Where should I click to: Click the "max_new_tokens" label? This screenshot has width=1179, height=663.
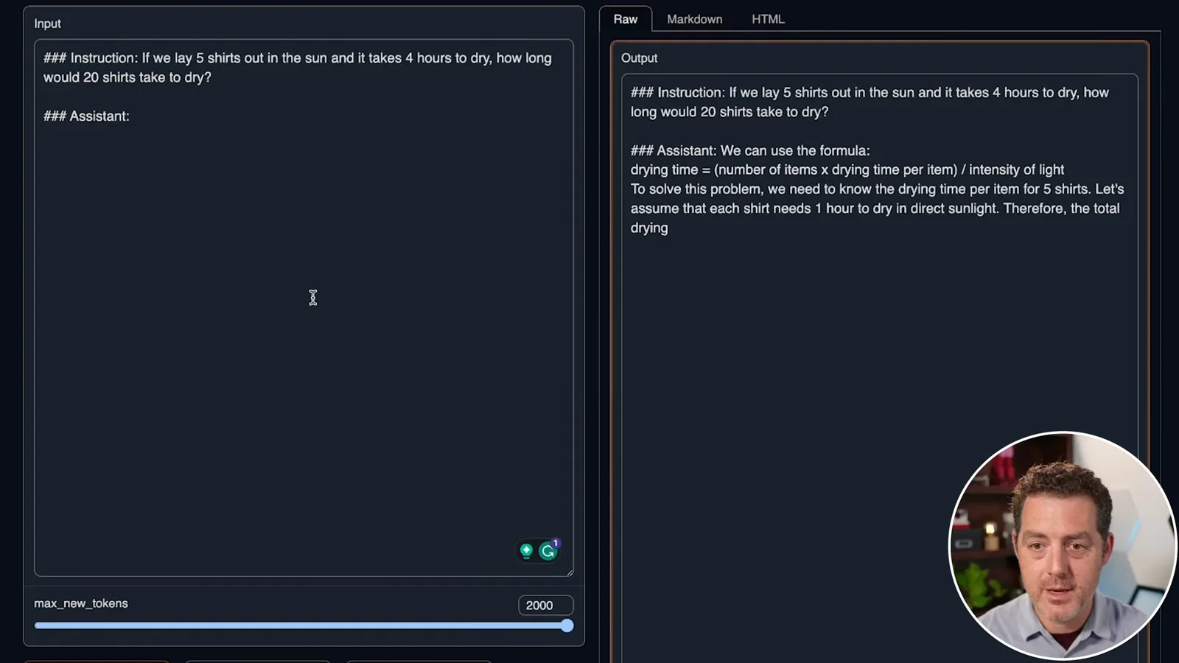click(81, 603)
